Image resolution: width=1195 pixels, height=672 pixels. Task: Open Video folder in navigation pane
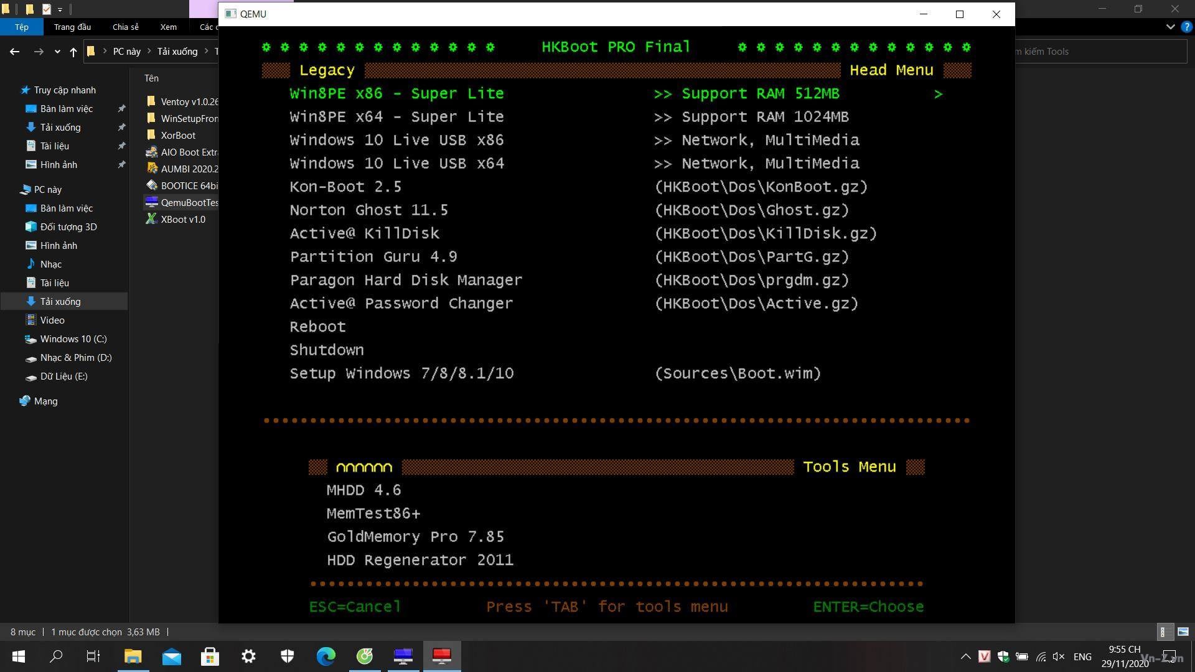(52, 320)
